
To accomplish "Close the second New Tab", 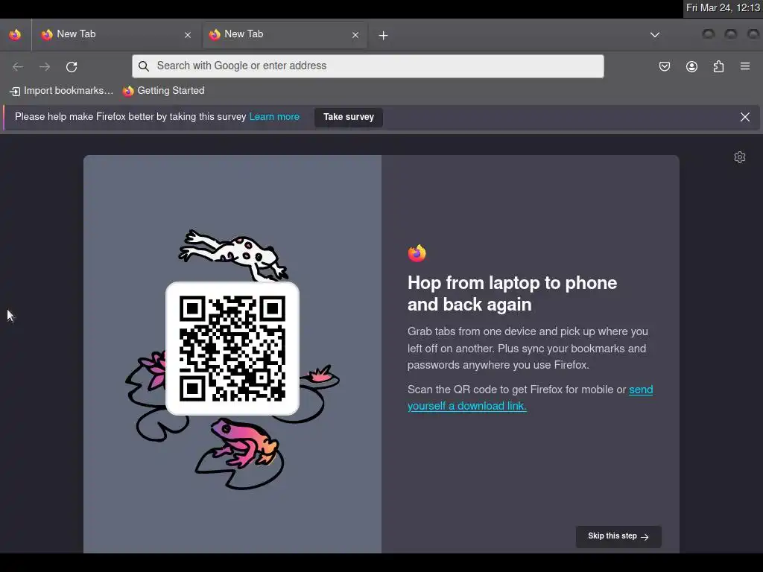I will (355, 35).
